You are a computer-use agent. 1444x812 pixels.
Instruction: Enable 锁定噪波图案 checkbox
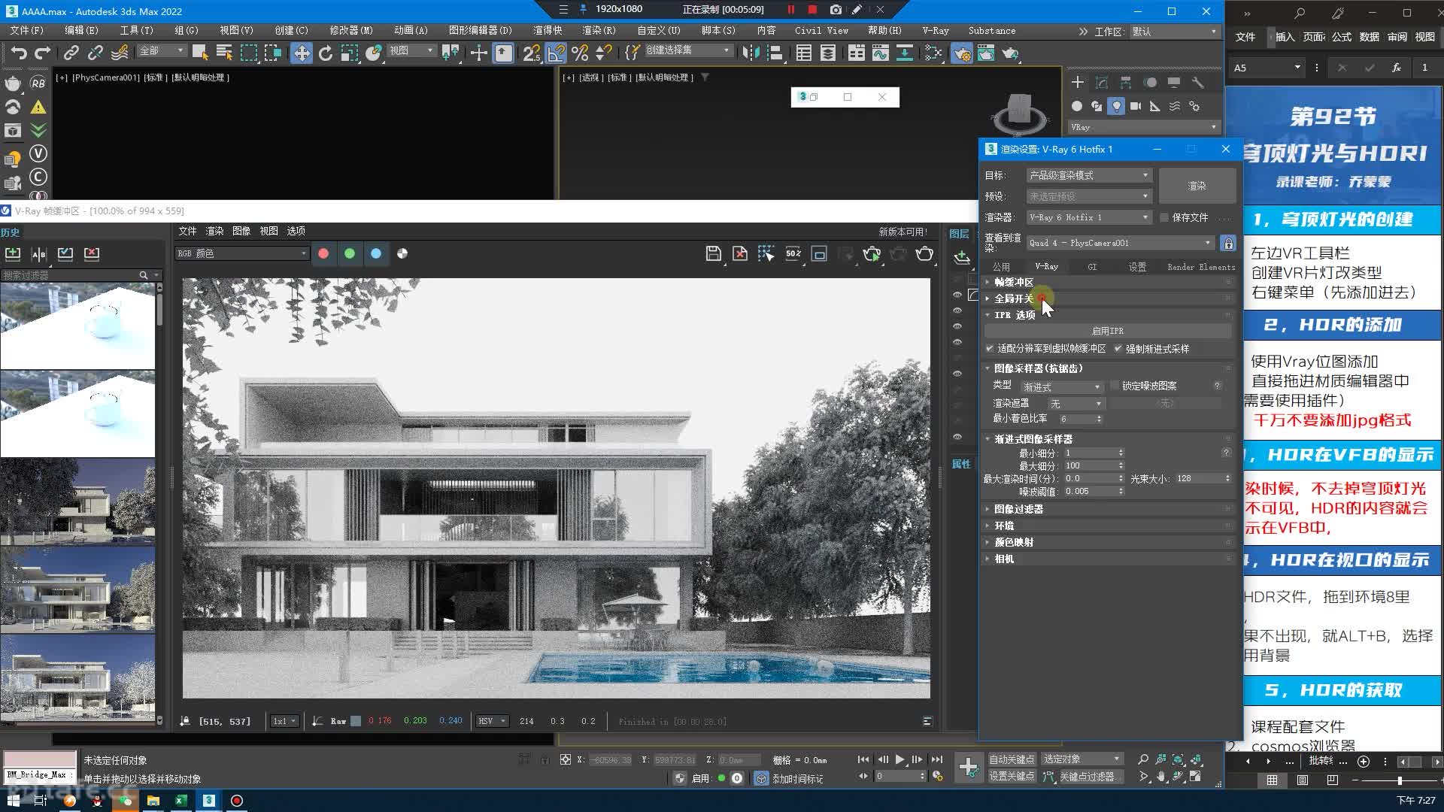1115,385
